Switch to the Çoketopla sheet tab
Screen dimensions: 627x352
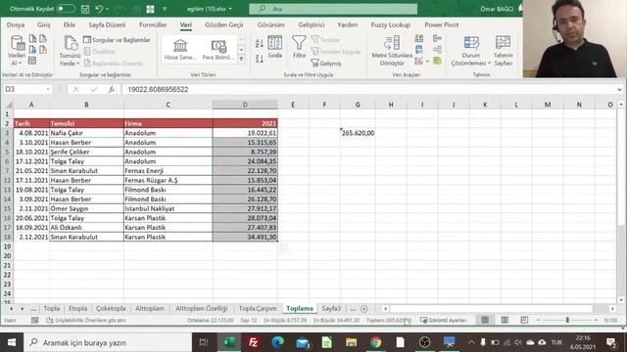(111, 309)
